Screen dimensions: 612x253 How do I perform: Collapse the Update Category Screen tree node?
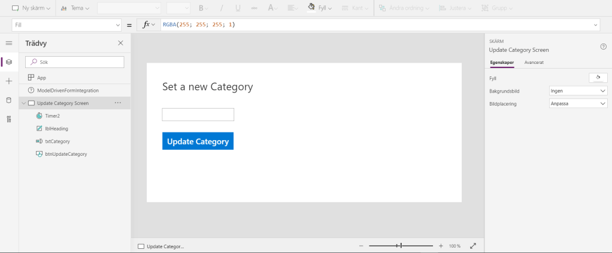(23, 103)
